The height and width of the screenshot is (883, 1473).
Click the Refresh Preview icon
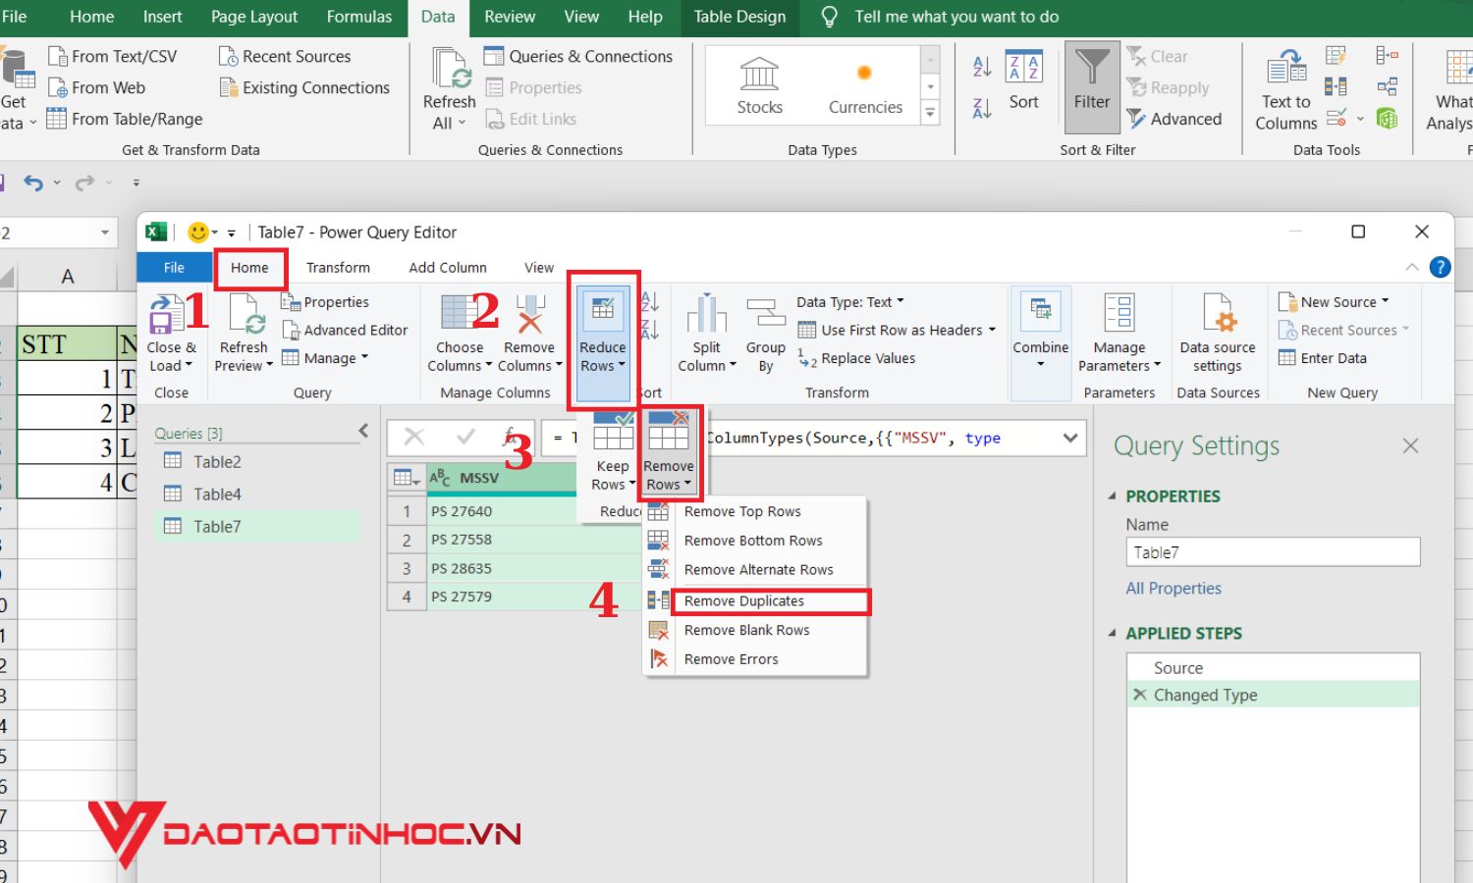(x=244, y=316)
